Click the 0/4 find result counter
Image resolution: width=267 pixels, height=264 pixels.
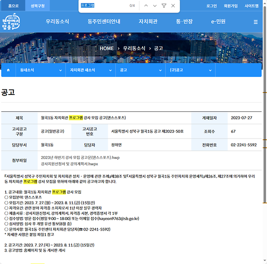[132, 6]
